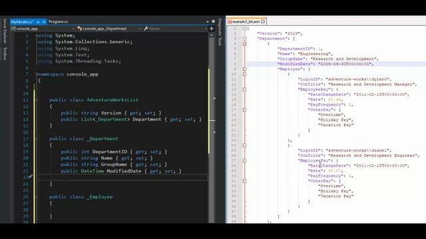Close the MyModel.cs tab
Image resolution: width=426 pixels, height=239 pixels.
coord(44,22)
